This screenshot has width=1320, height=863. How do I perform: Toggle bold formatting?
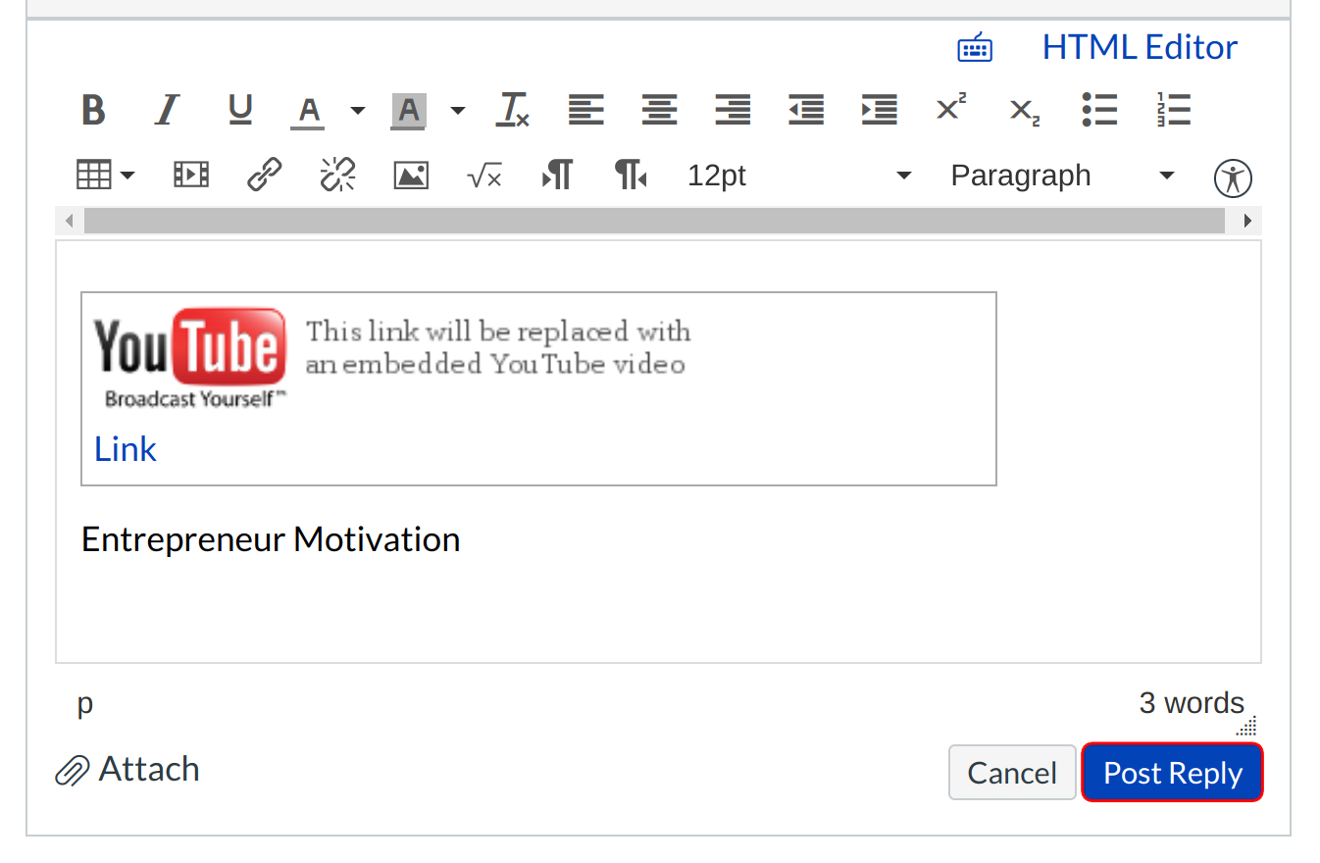(x=93, y=110)
